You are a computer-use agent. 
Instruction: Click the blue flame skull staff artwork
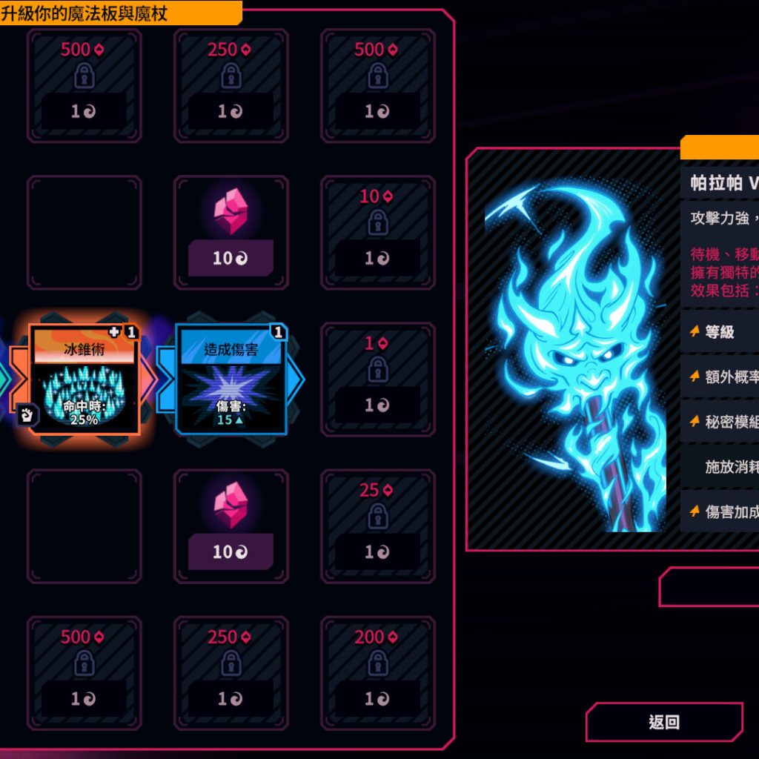coord(575,356)
